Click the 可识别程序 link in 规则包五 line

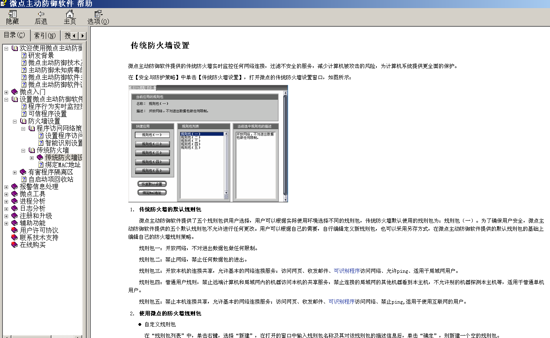pos(342,302)
